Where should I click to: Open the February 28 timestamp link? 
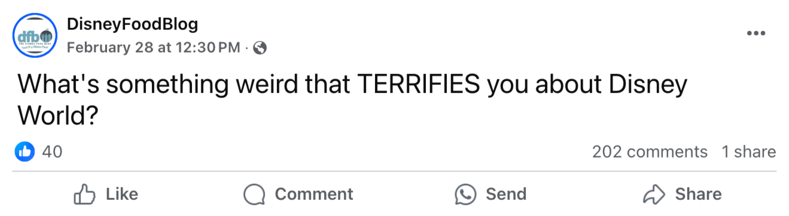click(x=154, y=48)
